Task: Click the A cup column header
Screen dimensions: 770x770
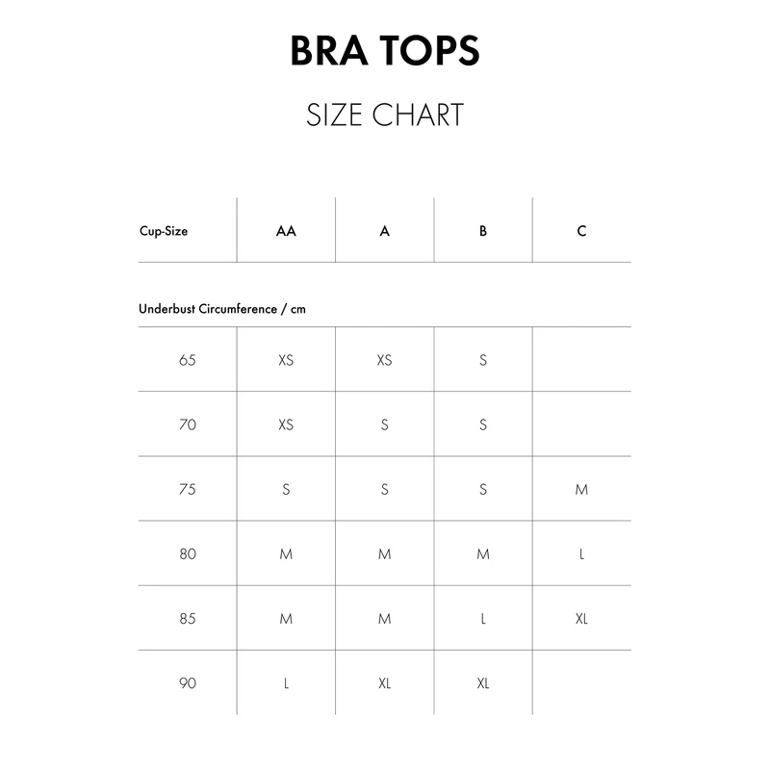Action: point(385,231)
